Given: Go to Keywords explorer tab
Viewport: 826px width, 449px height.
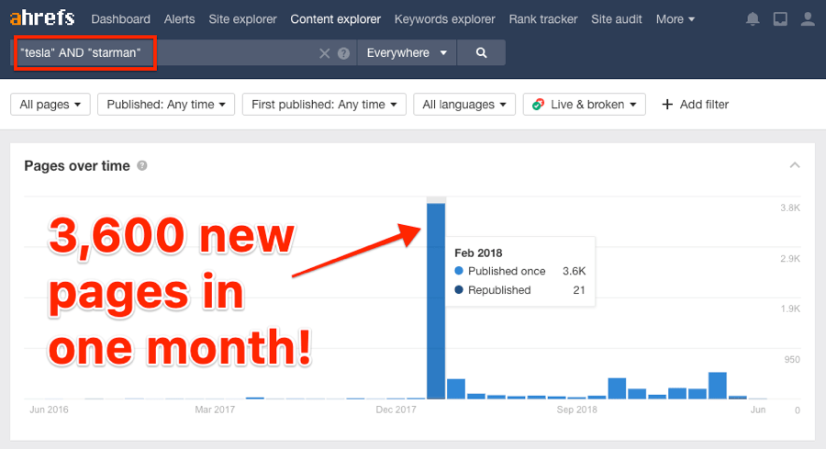Looking at the screenshot, I should tap(444, 19).
